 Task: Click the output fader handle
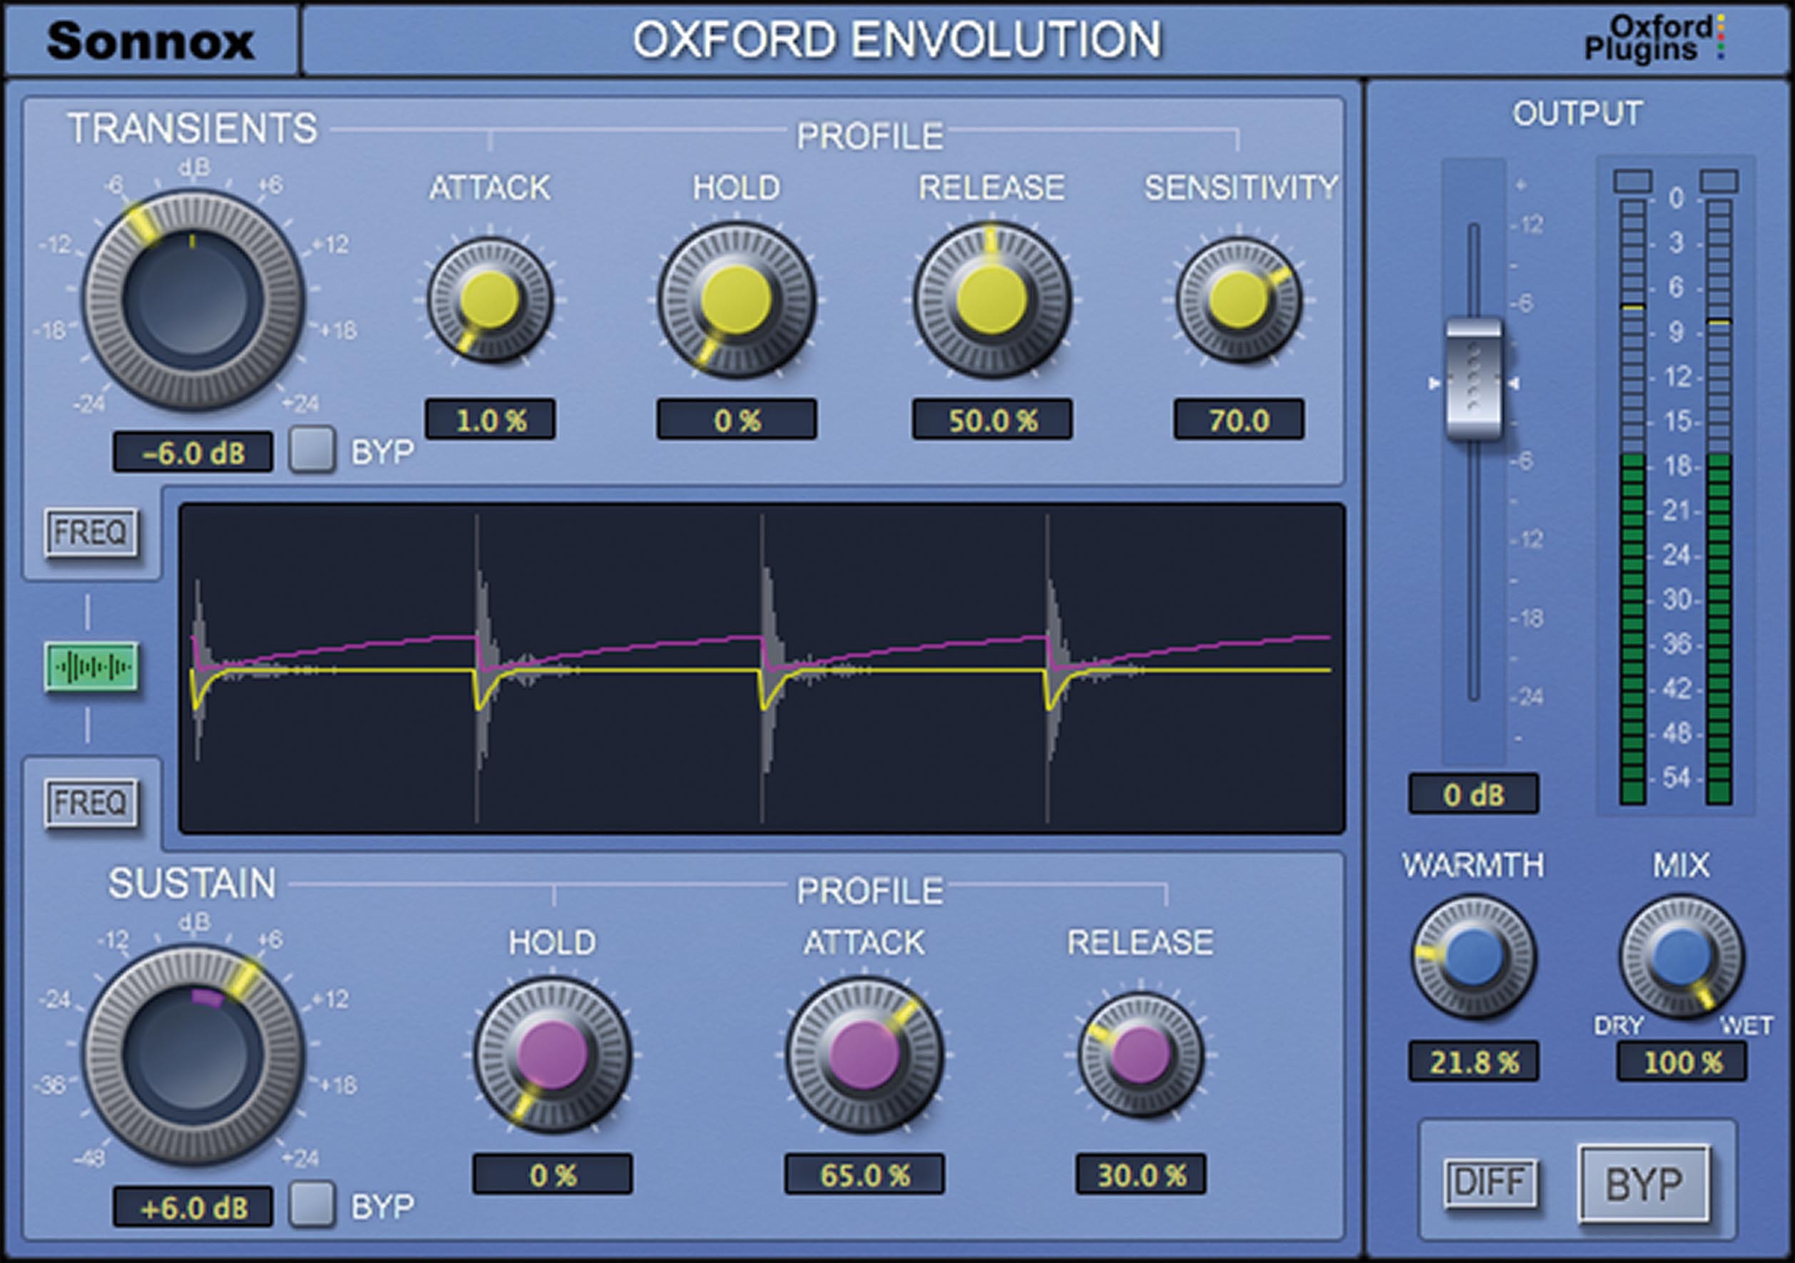pos(1473,379)
